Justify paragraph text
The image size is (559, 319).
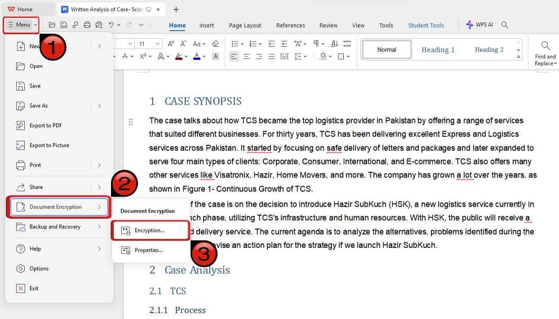271,57
